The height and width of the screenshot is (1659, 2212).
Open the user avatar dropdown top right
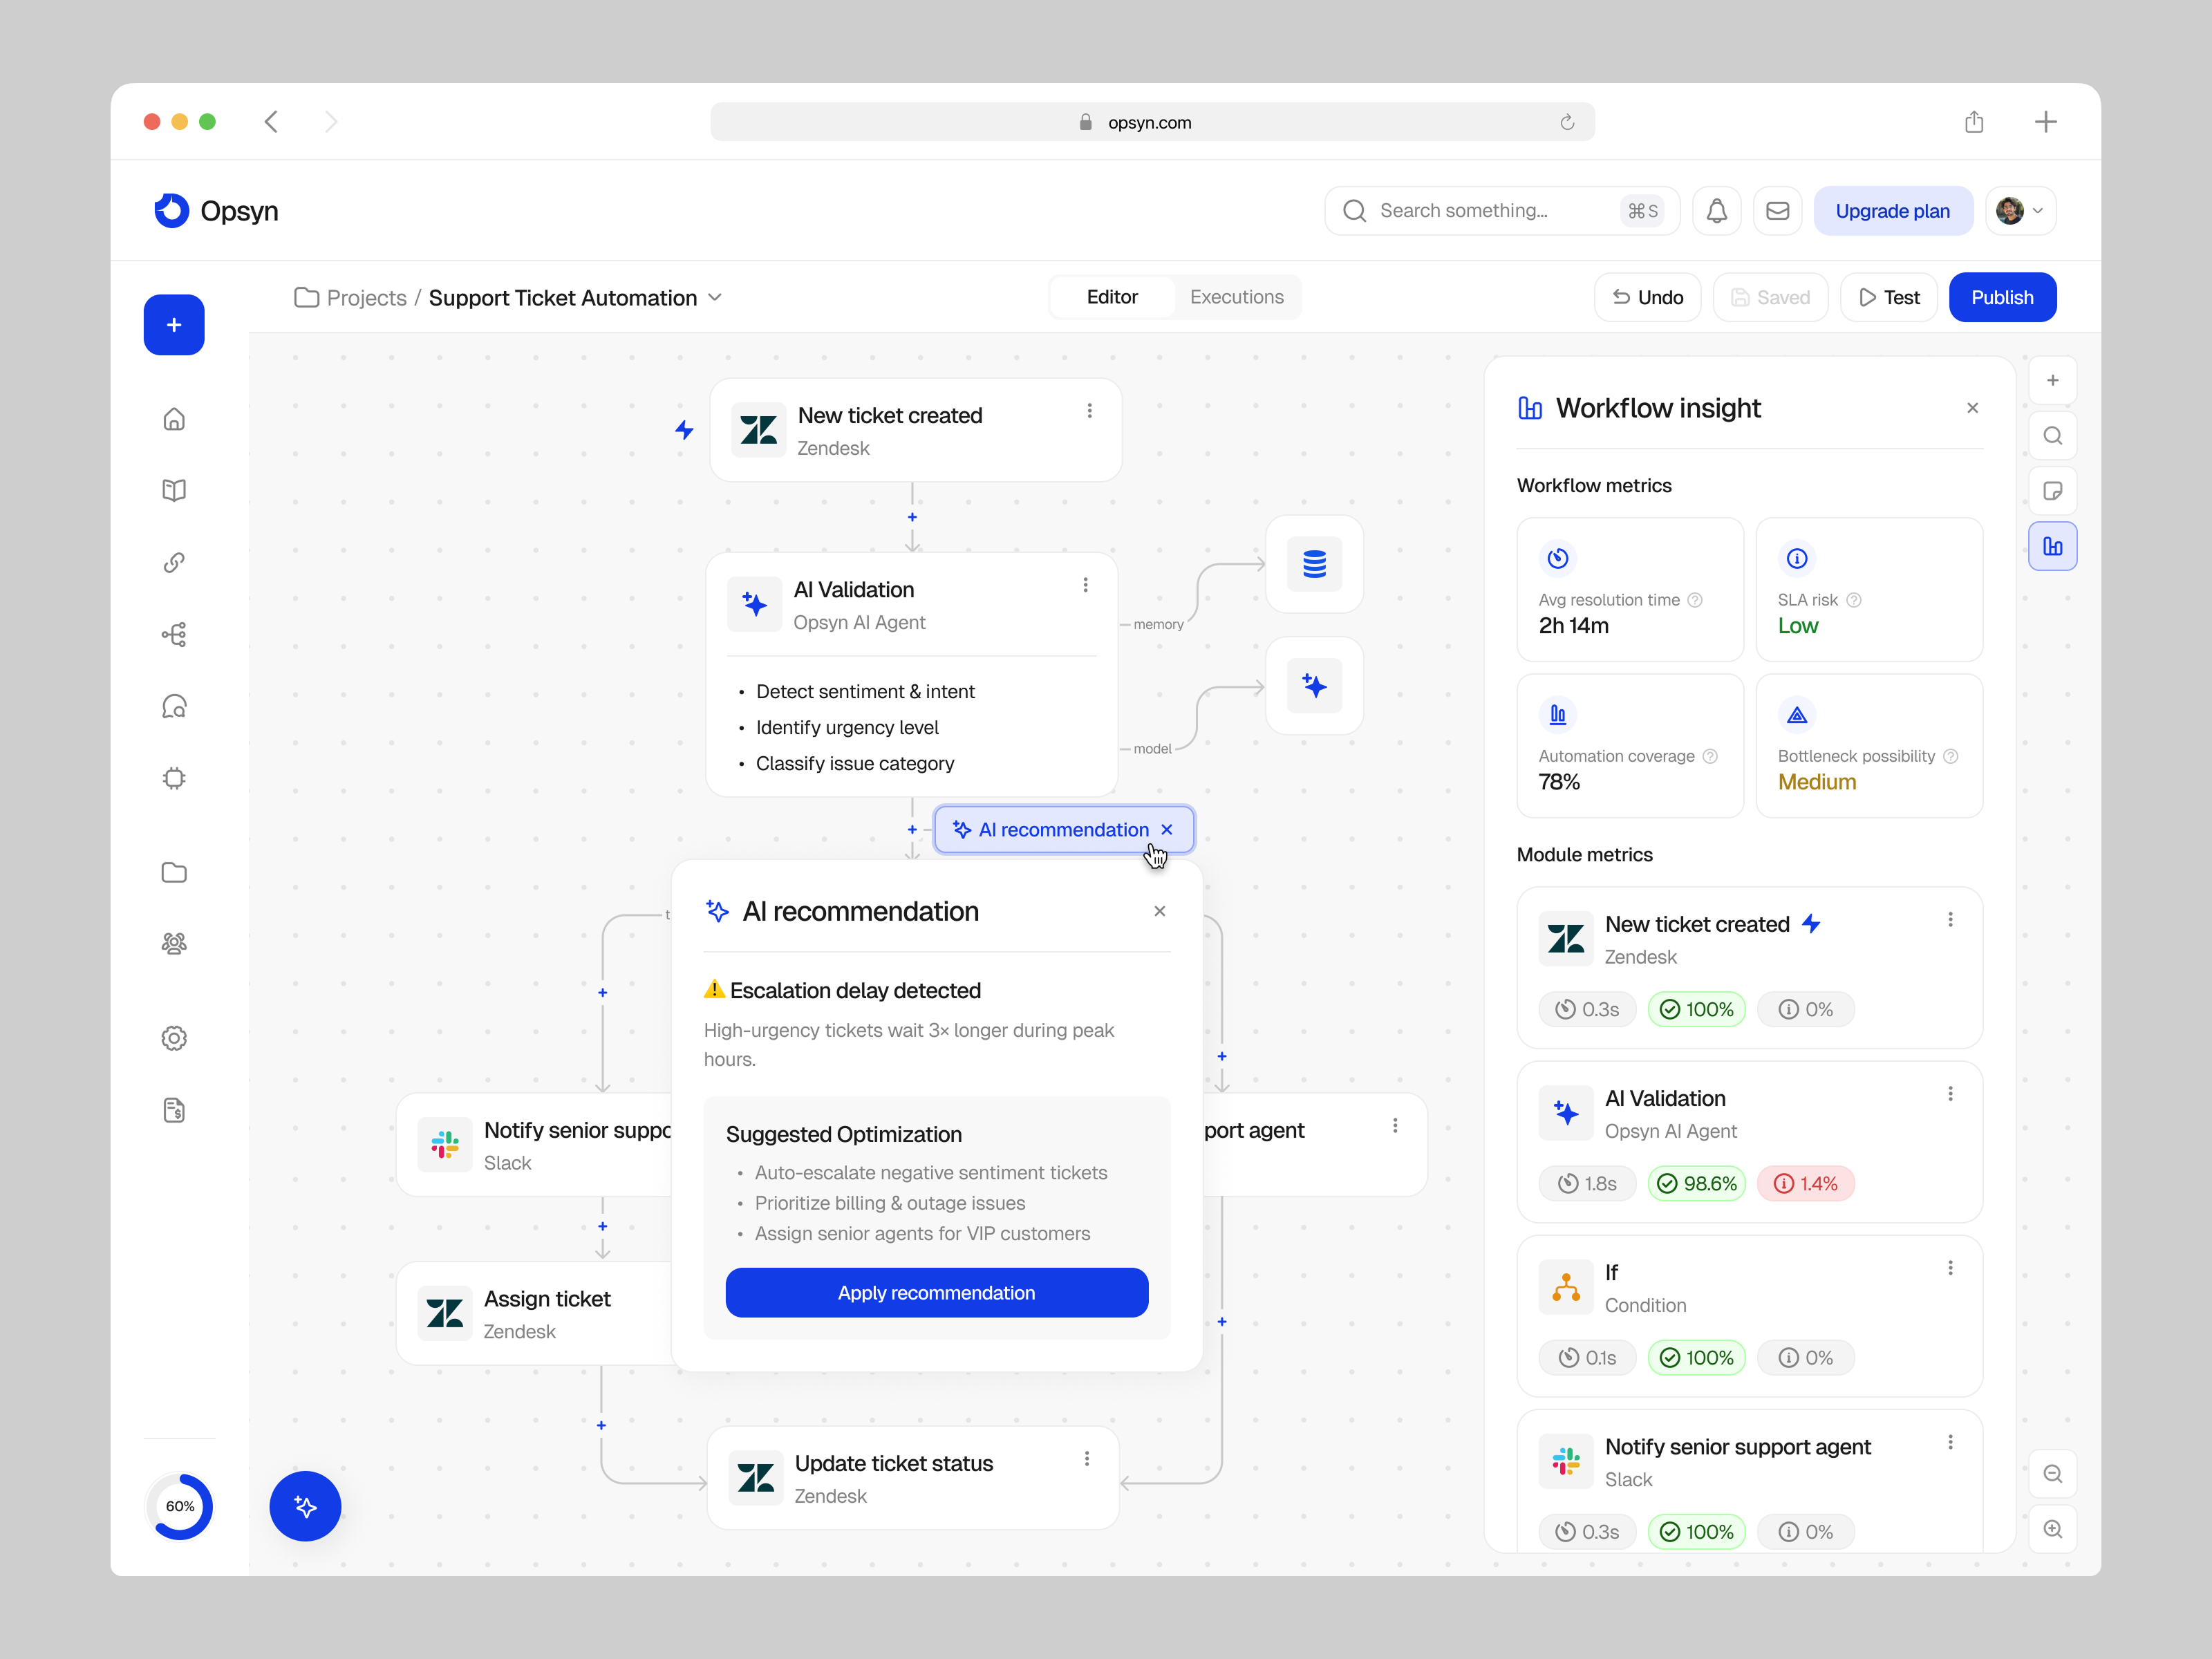2021,210
